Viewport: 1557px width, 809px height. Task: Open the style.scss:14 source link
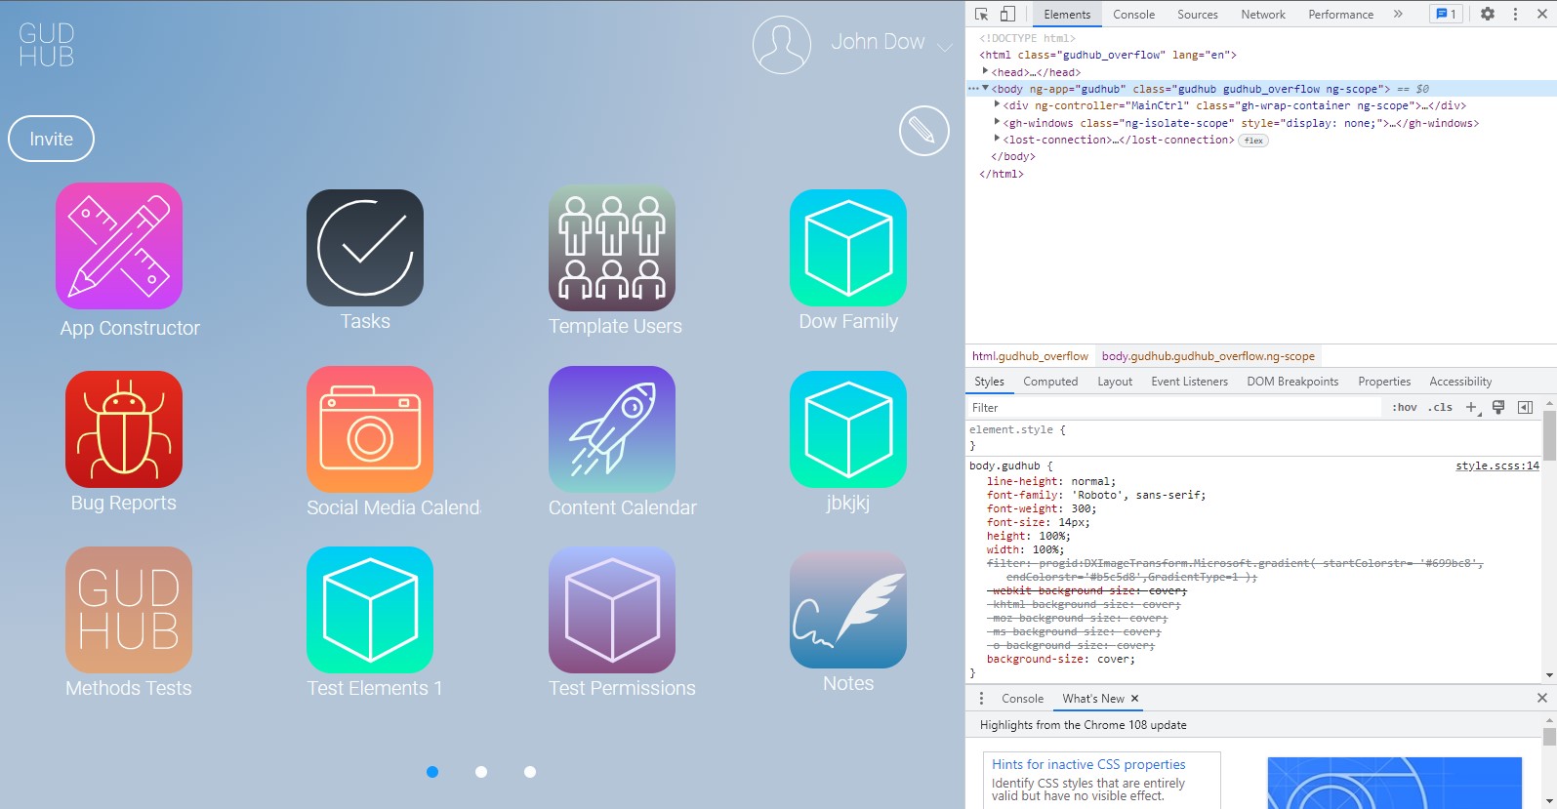coord(1496,465)
